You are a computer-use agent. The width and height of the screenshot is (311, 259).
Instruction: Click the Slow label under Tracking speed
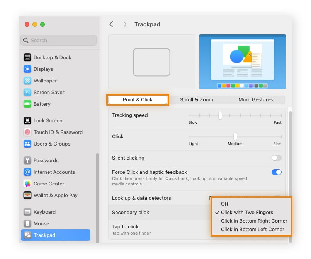[193, 122]
